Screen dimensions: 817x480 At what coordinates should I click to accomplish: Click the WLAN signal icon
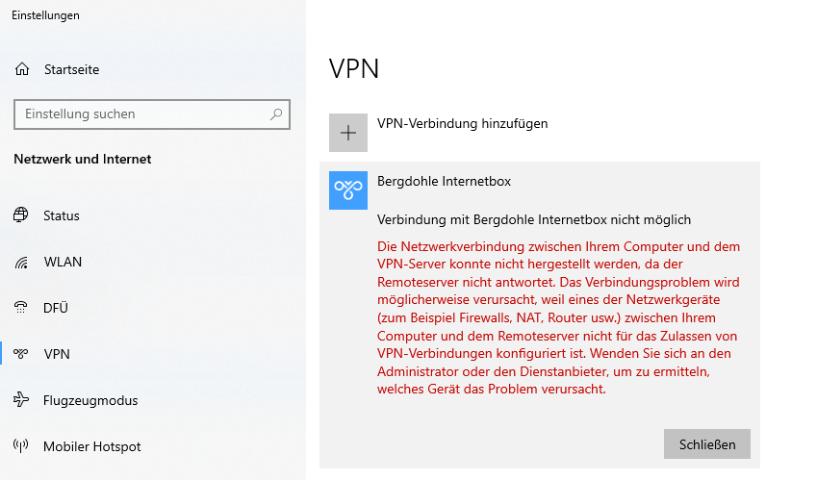tap(21, 262)
